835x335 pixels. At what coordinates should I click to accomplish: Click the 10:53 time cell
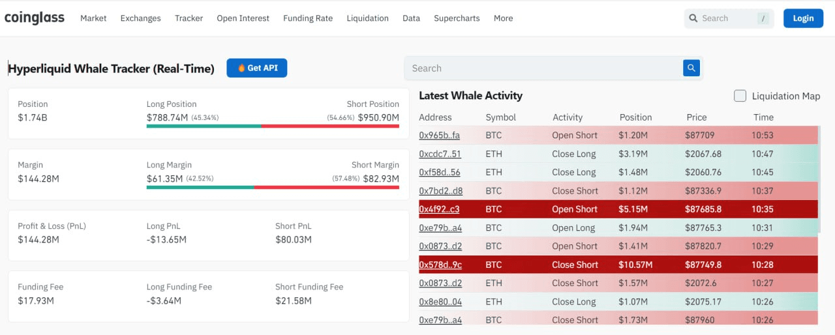762,136
